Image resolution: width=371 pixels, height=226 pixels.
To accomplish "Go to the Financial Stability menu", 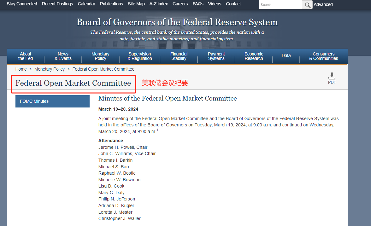I will pyautogui.click(x=179, y=56).
